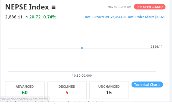Select the DECLINED 5 card

point(67,90)
